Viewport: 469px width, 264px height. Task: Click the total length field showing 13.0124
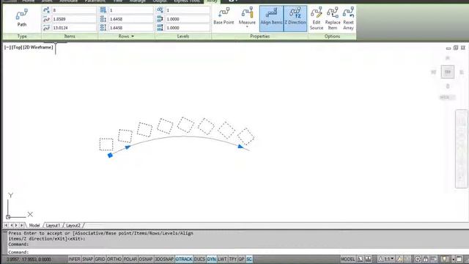74,28
